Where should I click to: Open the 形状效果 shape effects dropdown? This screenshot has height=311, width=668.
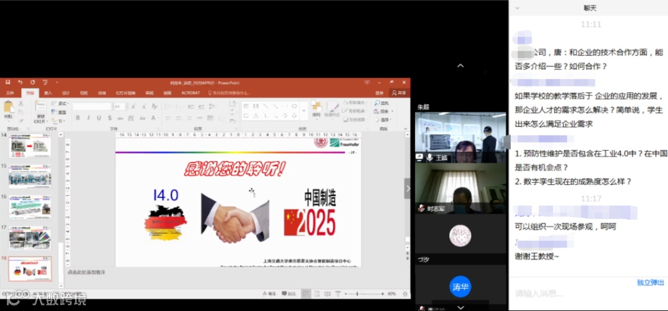(354, 119)
